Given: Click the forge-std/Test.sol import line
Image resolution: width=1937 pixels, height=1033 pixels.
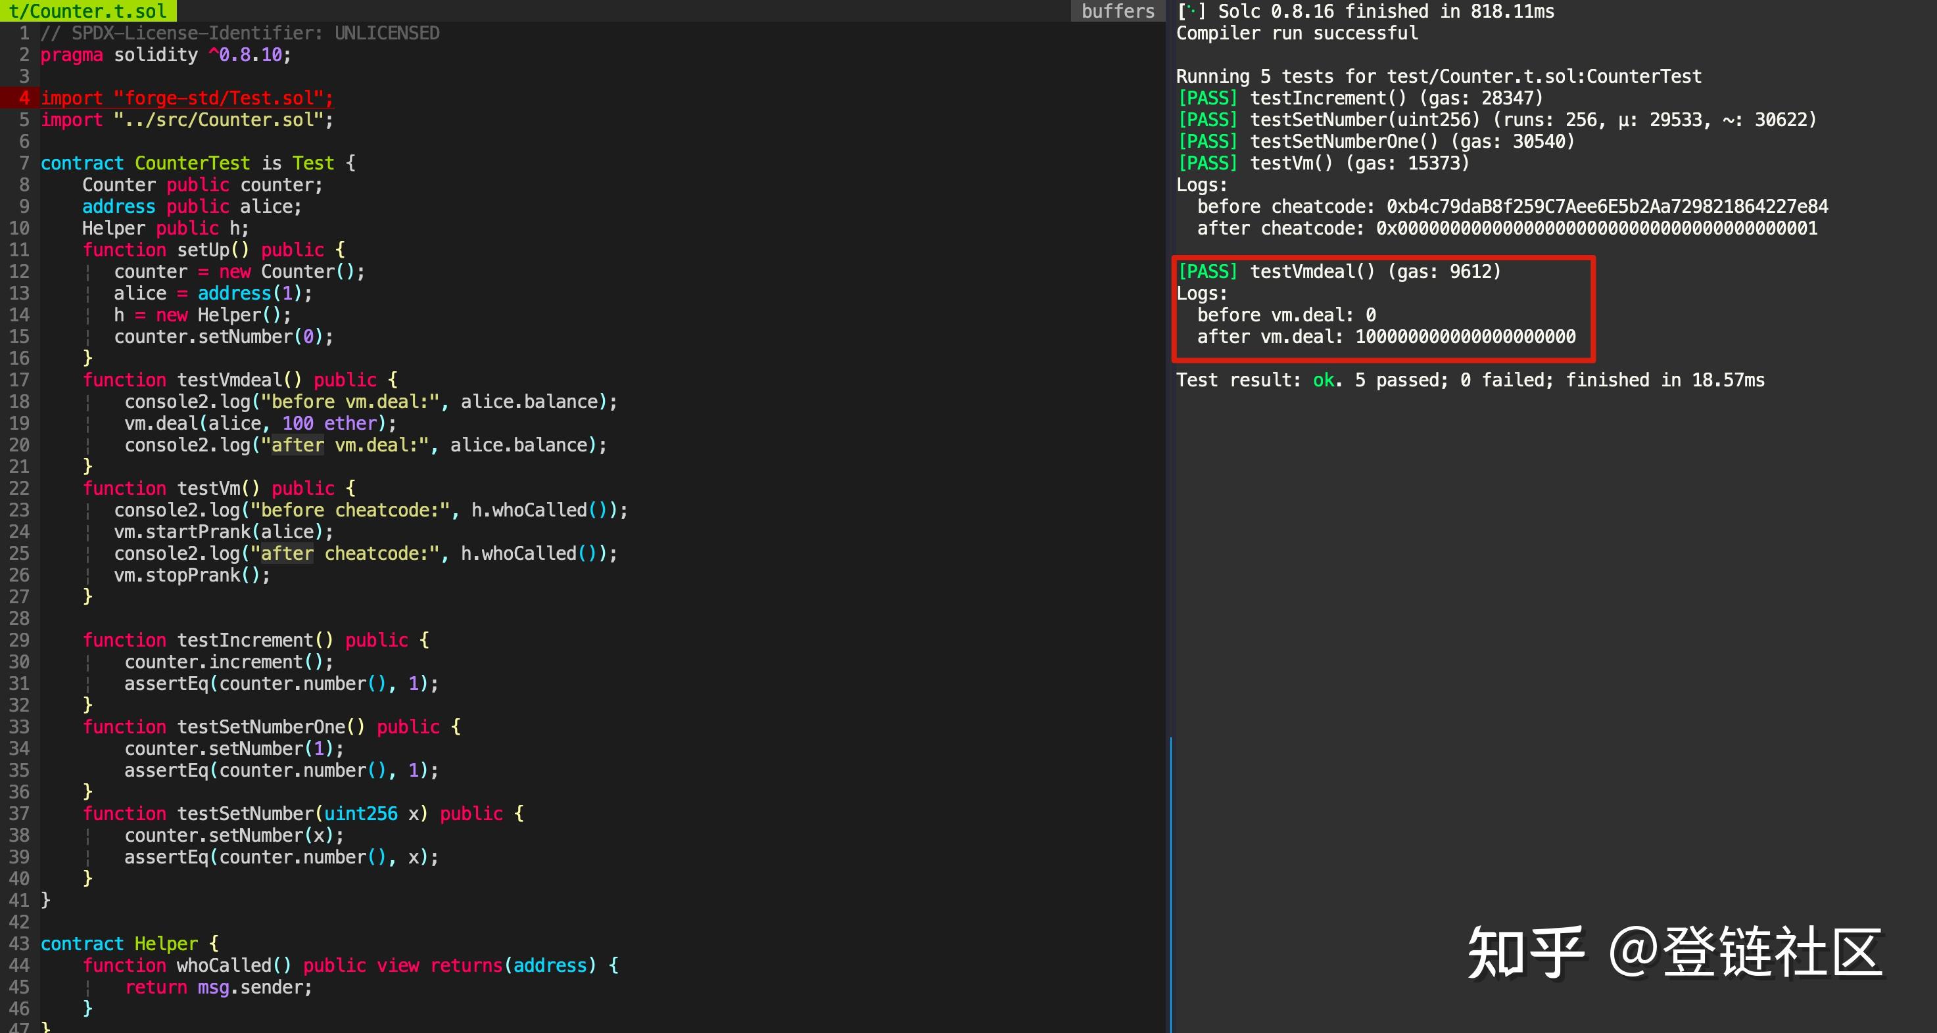Looking at the screenshot, I should 187,98.
